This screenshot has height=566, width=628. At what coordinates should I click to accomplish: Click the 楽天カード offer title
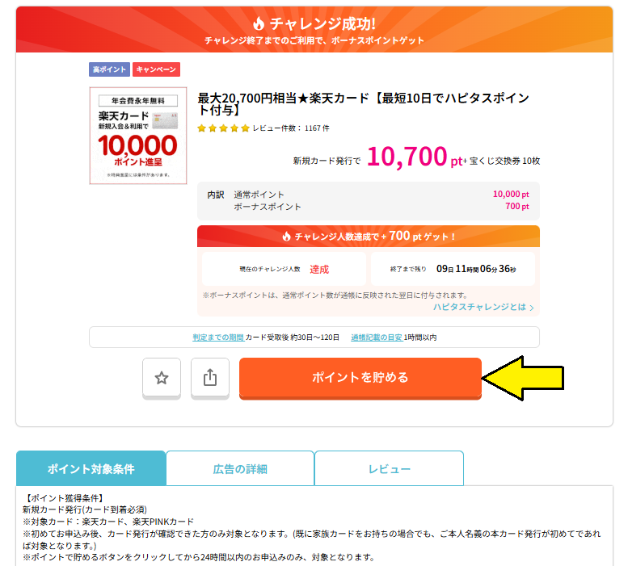pos(364,104)
